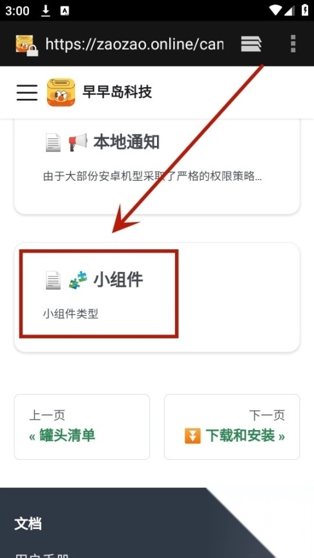Viewport: 314px width, 558px height.
Task: Select the URL address bar
Action: (x=134, y=44)
